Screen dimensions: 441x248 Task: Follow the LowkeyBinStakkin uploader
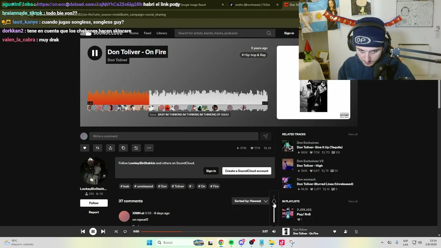pyautogui.click(x=94, y=203)
